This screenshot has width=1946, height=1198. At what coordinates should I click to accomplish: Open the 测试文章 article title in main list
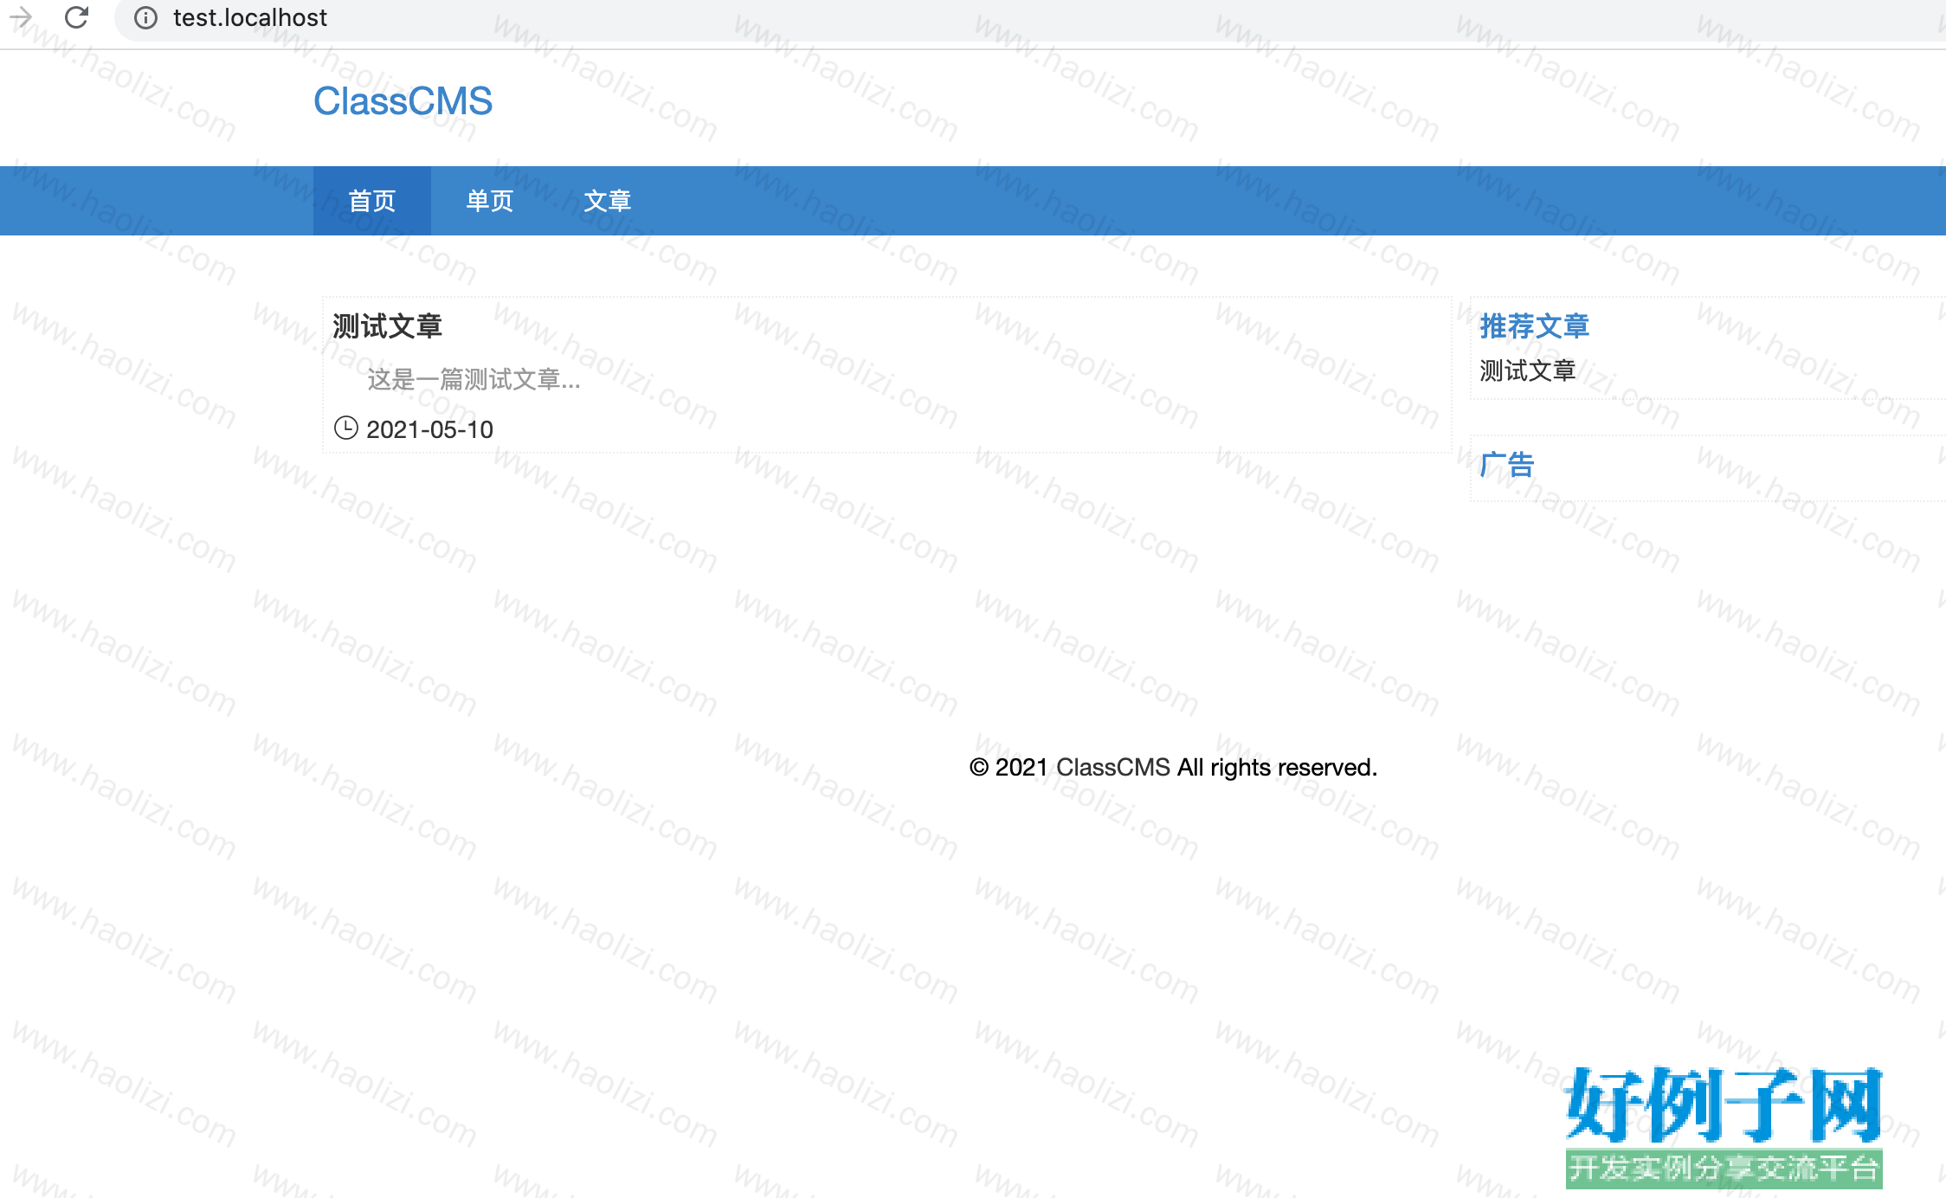(387, 326)
